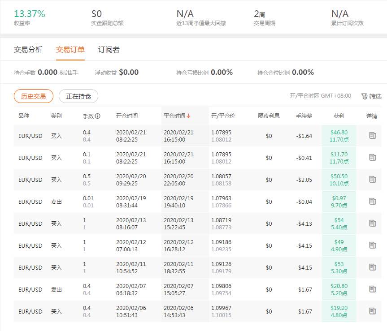
Task: Open details icon for $54 trade
Action: pos(373,223)
